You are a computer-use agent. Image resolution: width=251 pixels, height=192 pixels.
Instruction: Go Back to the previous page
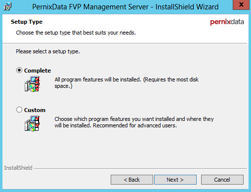(132, 180)
